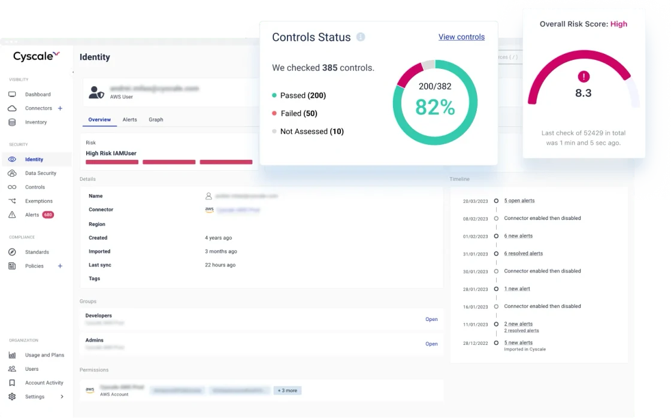The image size is (671, 418).
Task: Switch to the Alerts tab
Action: click(x=129, y=119)
